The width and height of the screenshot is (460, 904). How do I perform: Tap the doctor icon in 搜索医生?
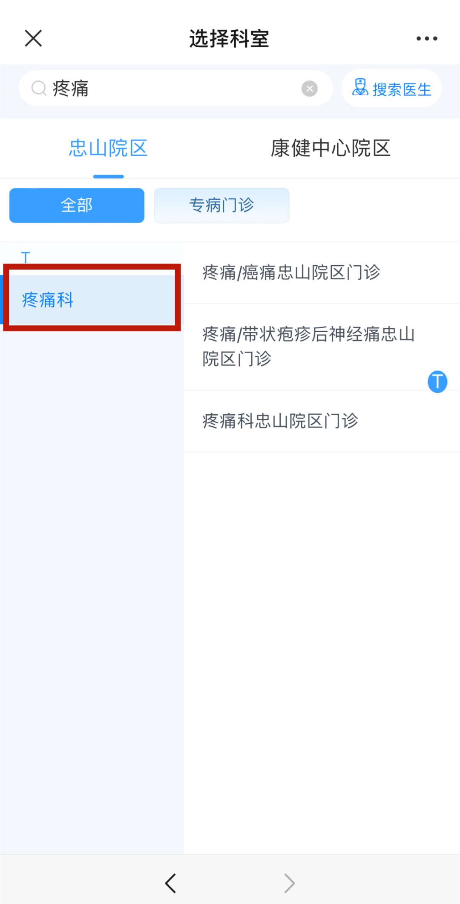360,87
